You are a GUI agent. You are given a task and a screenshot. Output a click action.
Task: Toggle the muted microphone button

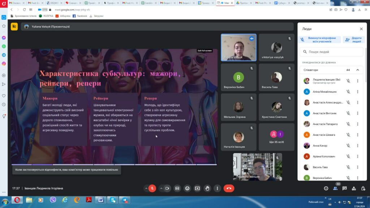click(152, 188)
